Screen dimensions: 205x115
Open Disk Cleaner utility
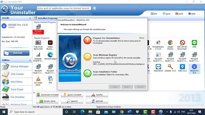(x=16, y=74)
